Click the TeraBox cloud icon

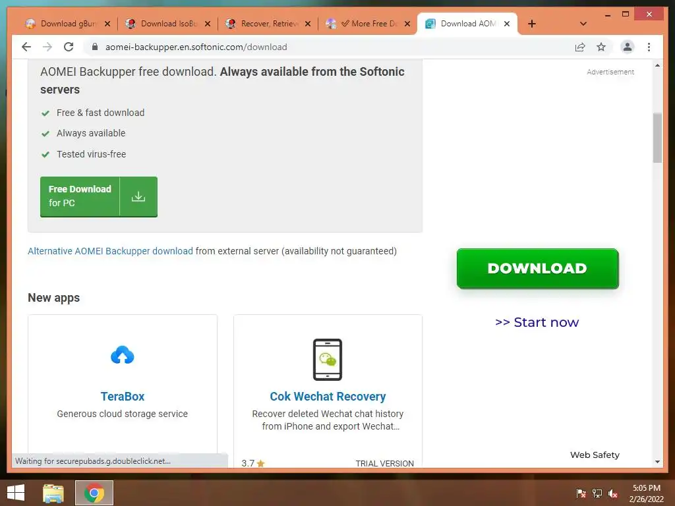(122, 355)
